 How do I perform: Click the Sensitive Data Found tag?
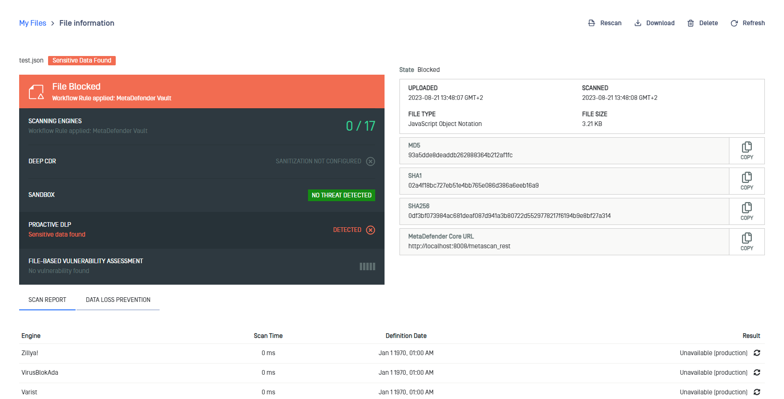[82, 61]
